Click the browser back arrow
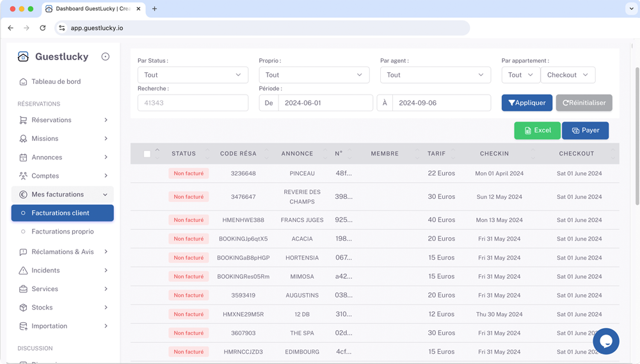 pyautogui.click(x=11, y=28)
